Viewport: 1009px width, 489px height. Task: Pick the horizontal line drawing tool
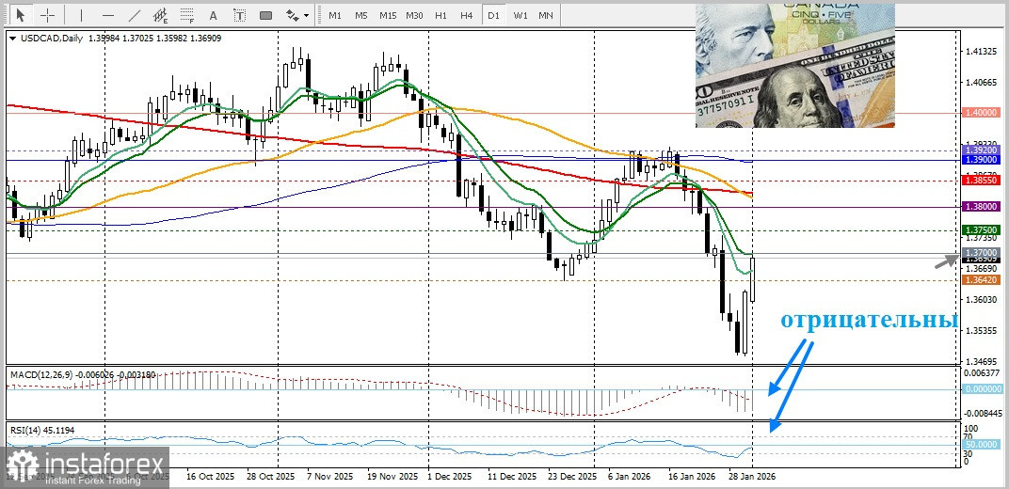(108, 15)
